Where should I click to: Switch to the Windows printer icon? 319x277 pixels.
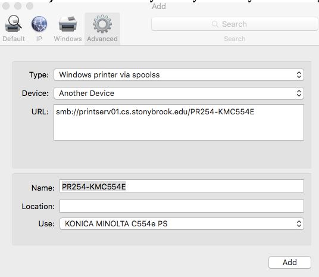(x=68, y=24)
